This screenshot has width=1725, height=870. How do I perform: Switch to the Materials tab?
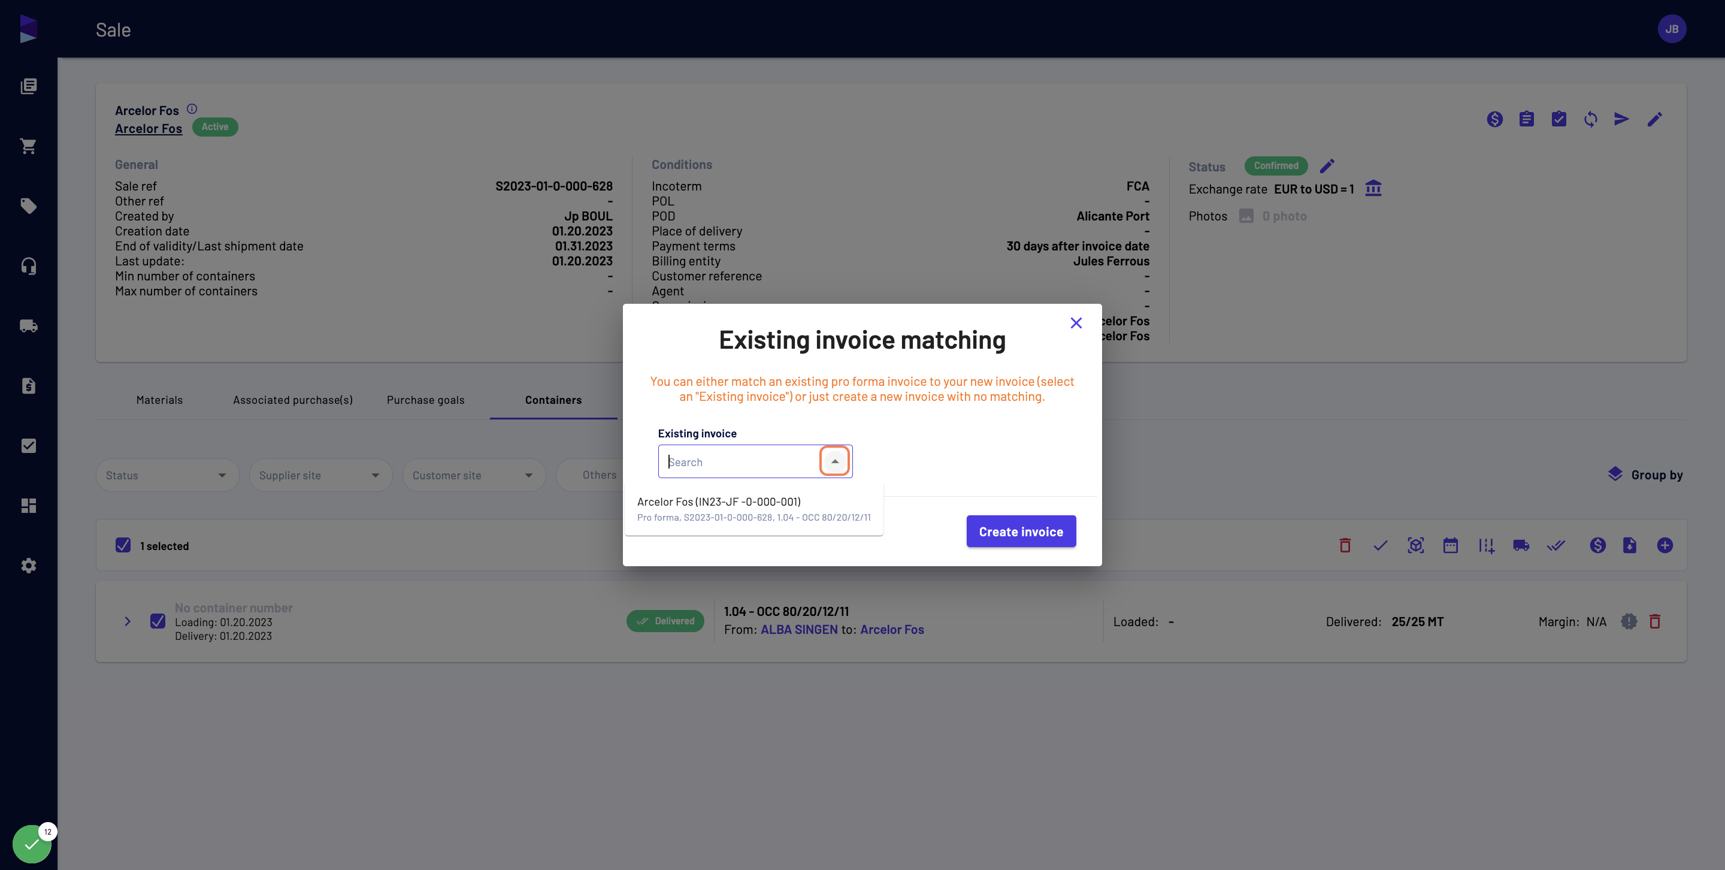pos(159,400)
